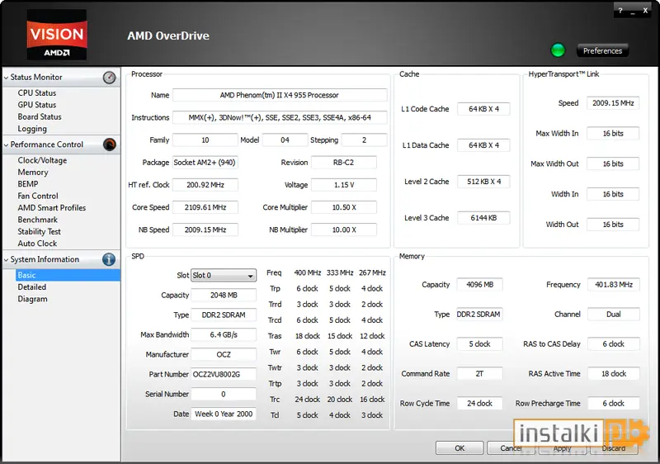Click the Part Number field
Image resolution: width=660 pixels, height=464 pixels.
click(224, 374)
